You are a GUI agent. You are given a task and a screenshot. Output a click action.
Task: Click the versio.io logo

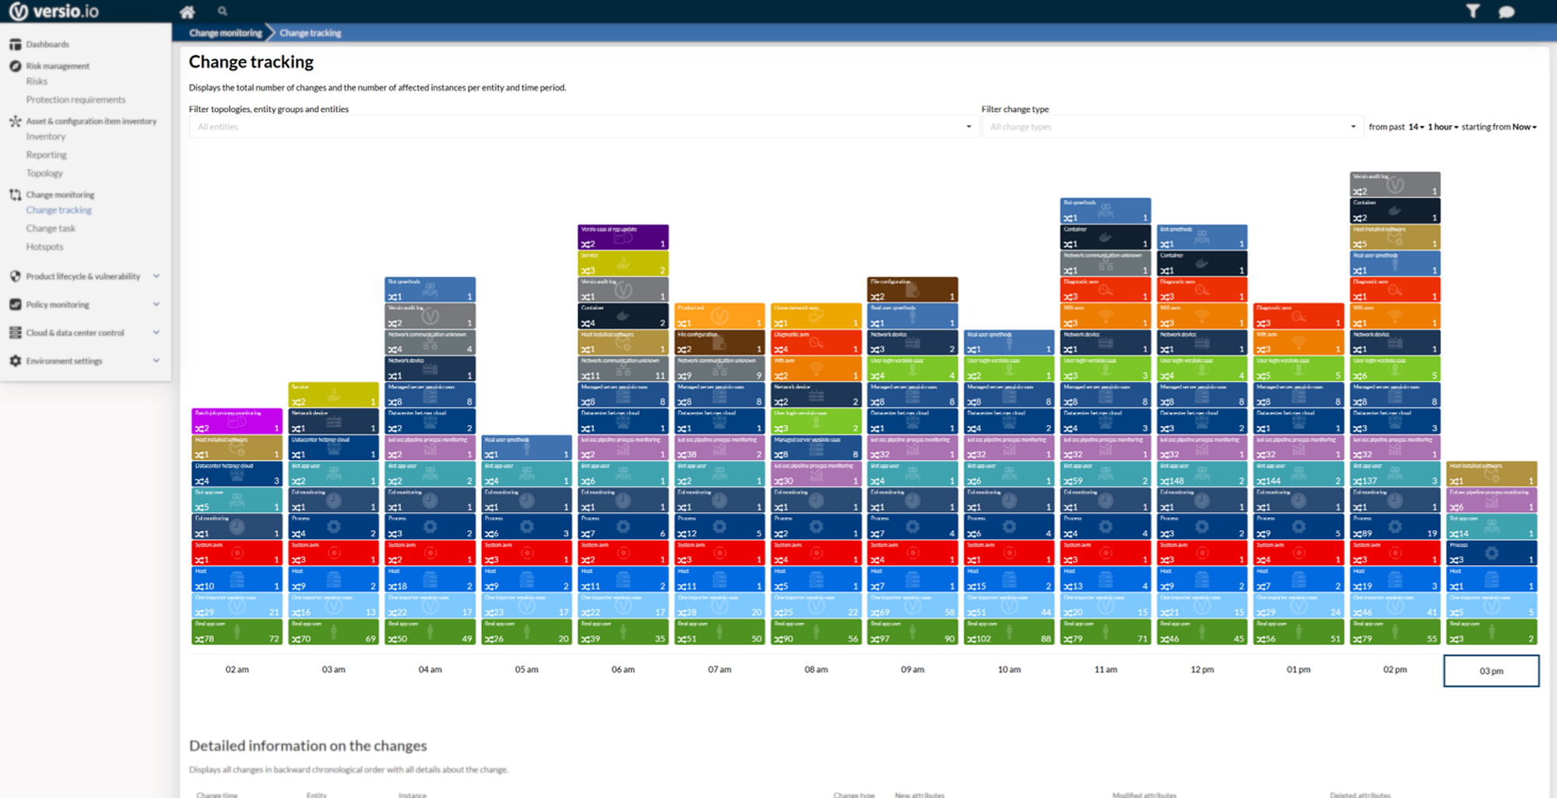(54, 12)
